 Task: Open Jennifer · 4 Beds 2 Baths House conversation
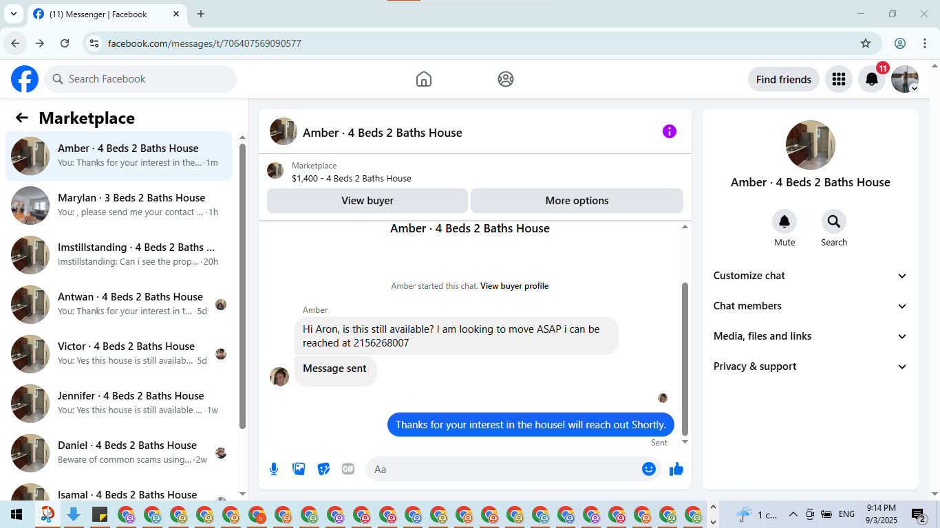coord(119,404)
